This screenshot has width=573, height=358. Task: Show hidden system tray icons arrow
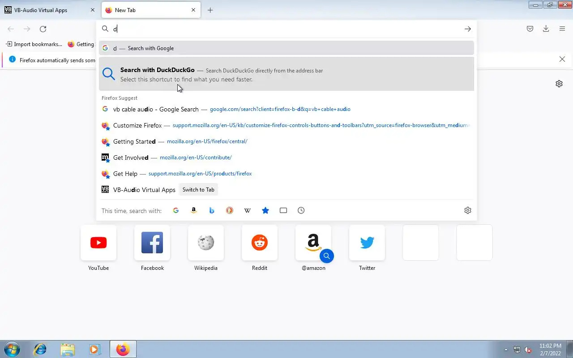click(x=506, y=349)
